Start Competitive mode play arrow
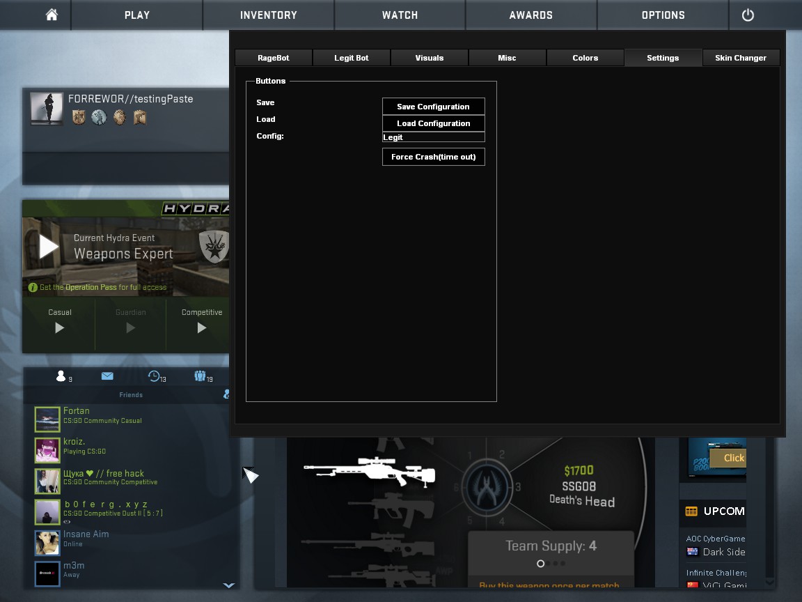The height and width of the screenshot is (602, 802). [201, 327]
